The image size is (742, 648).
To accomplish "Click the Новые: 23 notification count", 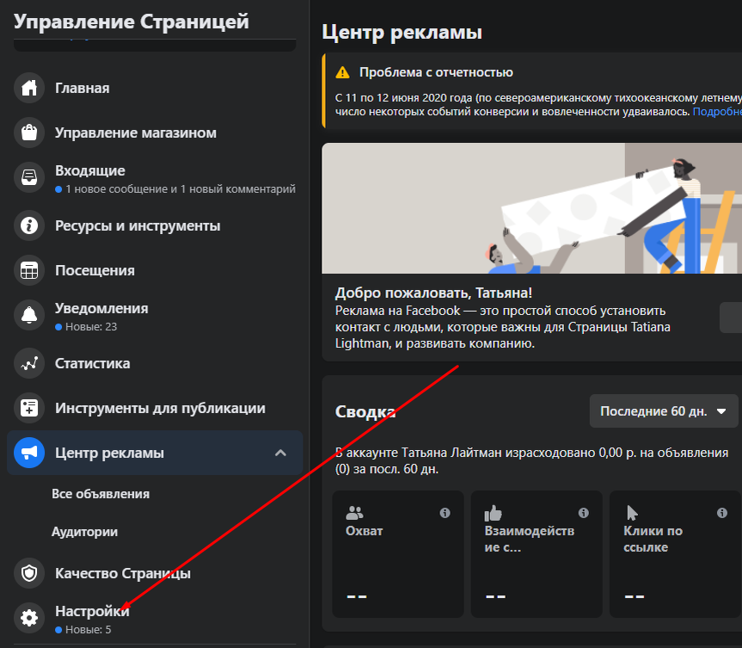I will coord(91,327).
